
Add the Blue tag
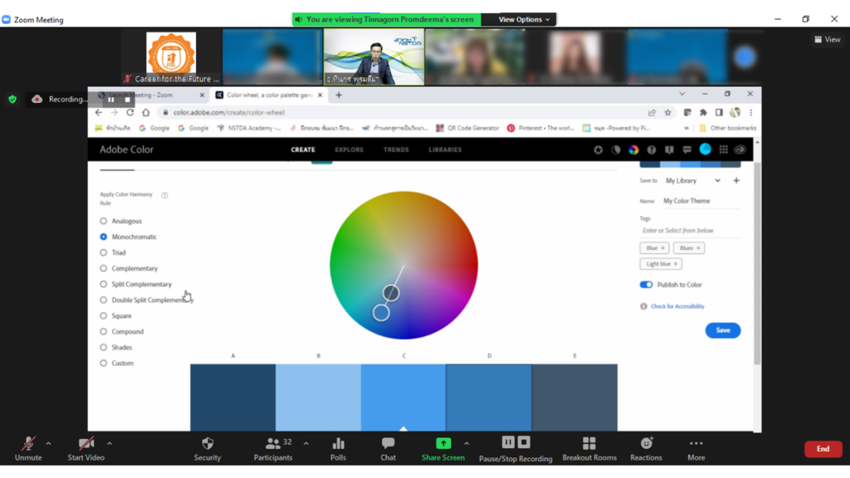tap(655, 248)
